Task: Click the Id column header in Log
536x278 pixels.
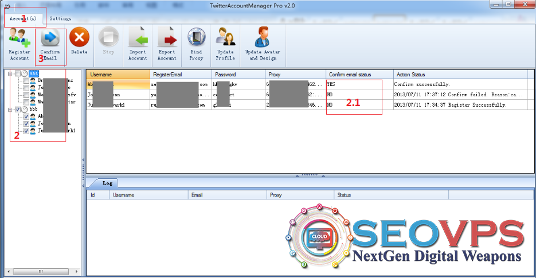Action: [98, 195]
